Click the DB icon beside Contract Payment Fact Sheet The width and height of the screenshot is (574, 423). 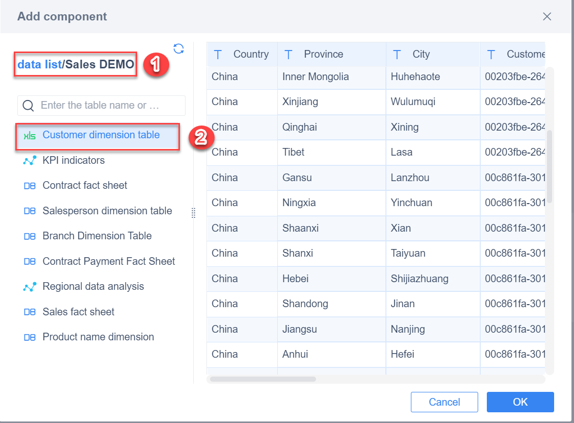(30, 262)
